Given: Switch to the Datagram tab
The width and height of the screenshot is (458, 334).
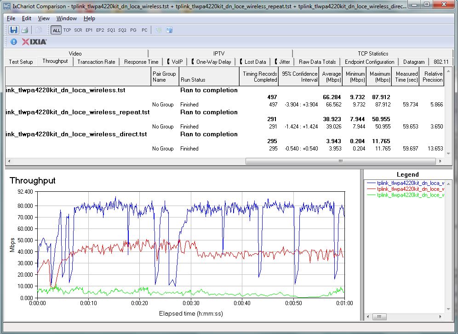Looking at the screenshot, I should point(413,62).
